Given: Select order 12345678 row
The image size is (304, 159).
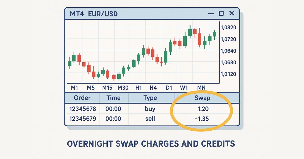Looking at the screenshot, I should [x=152, y=109].
